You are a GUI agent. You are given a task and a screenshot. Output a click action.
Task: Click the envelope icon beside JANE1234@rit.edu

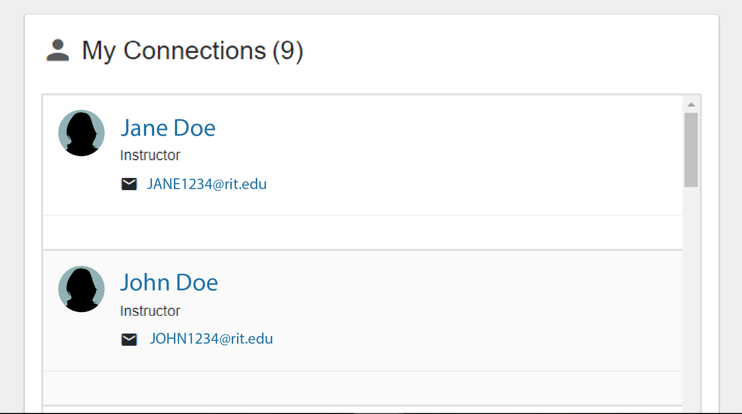(x=129, y=184)
